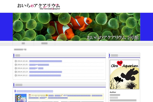Open the first navigation menu tab

point(23,43)
